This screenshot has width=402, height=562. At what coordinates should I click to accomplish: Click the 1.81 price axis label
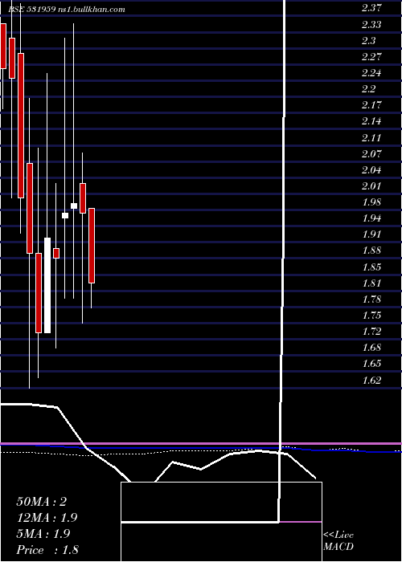371,283
